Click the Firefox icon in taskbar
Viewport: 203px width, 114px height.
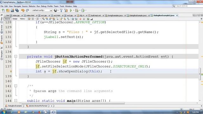[39, 112]
